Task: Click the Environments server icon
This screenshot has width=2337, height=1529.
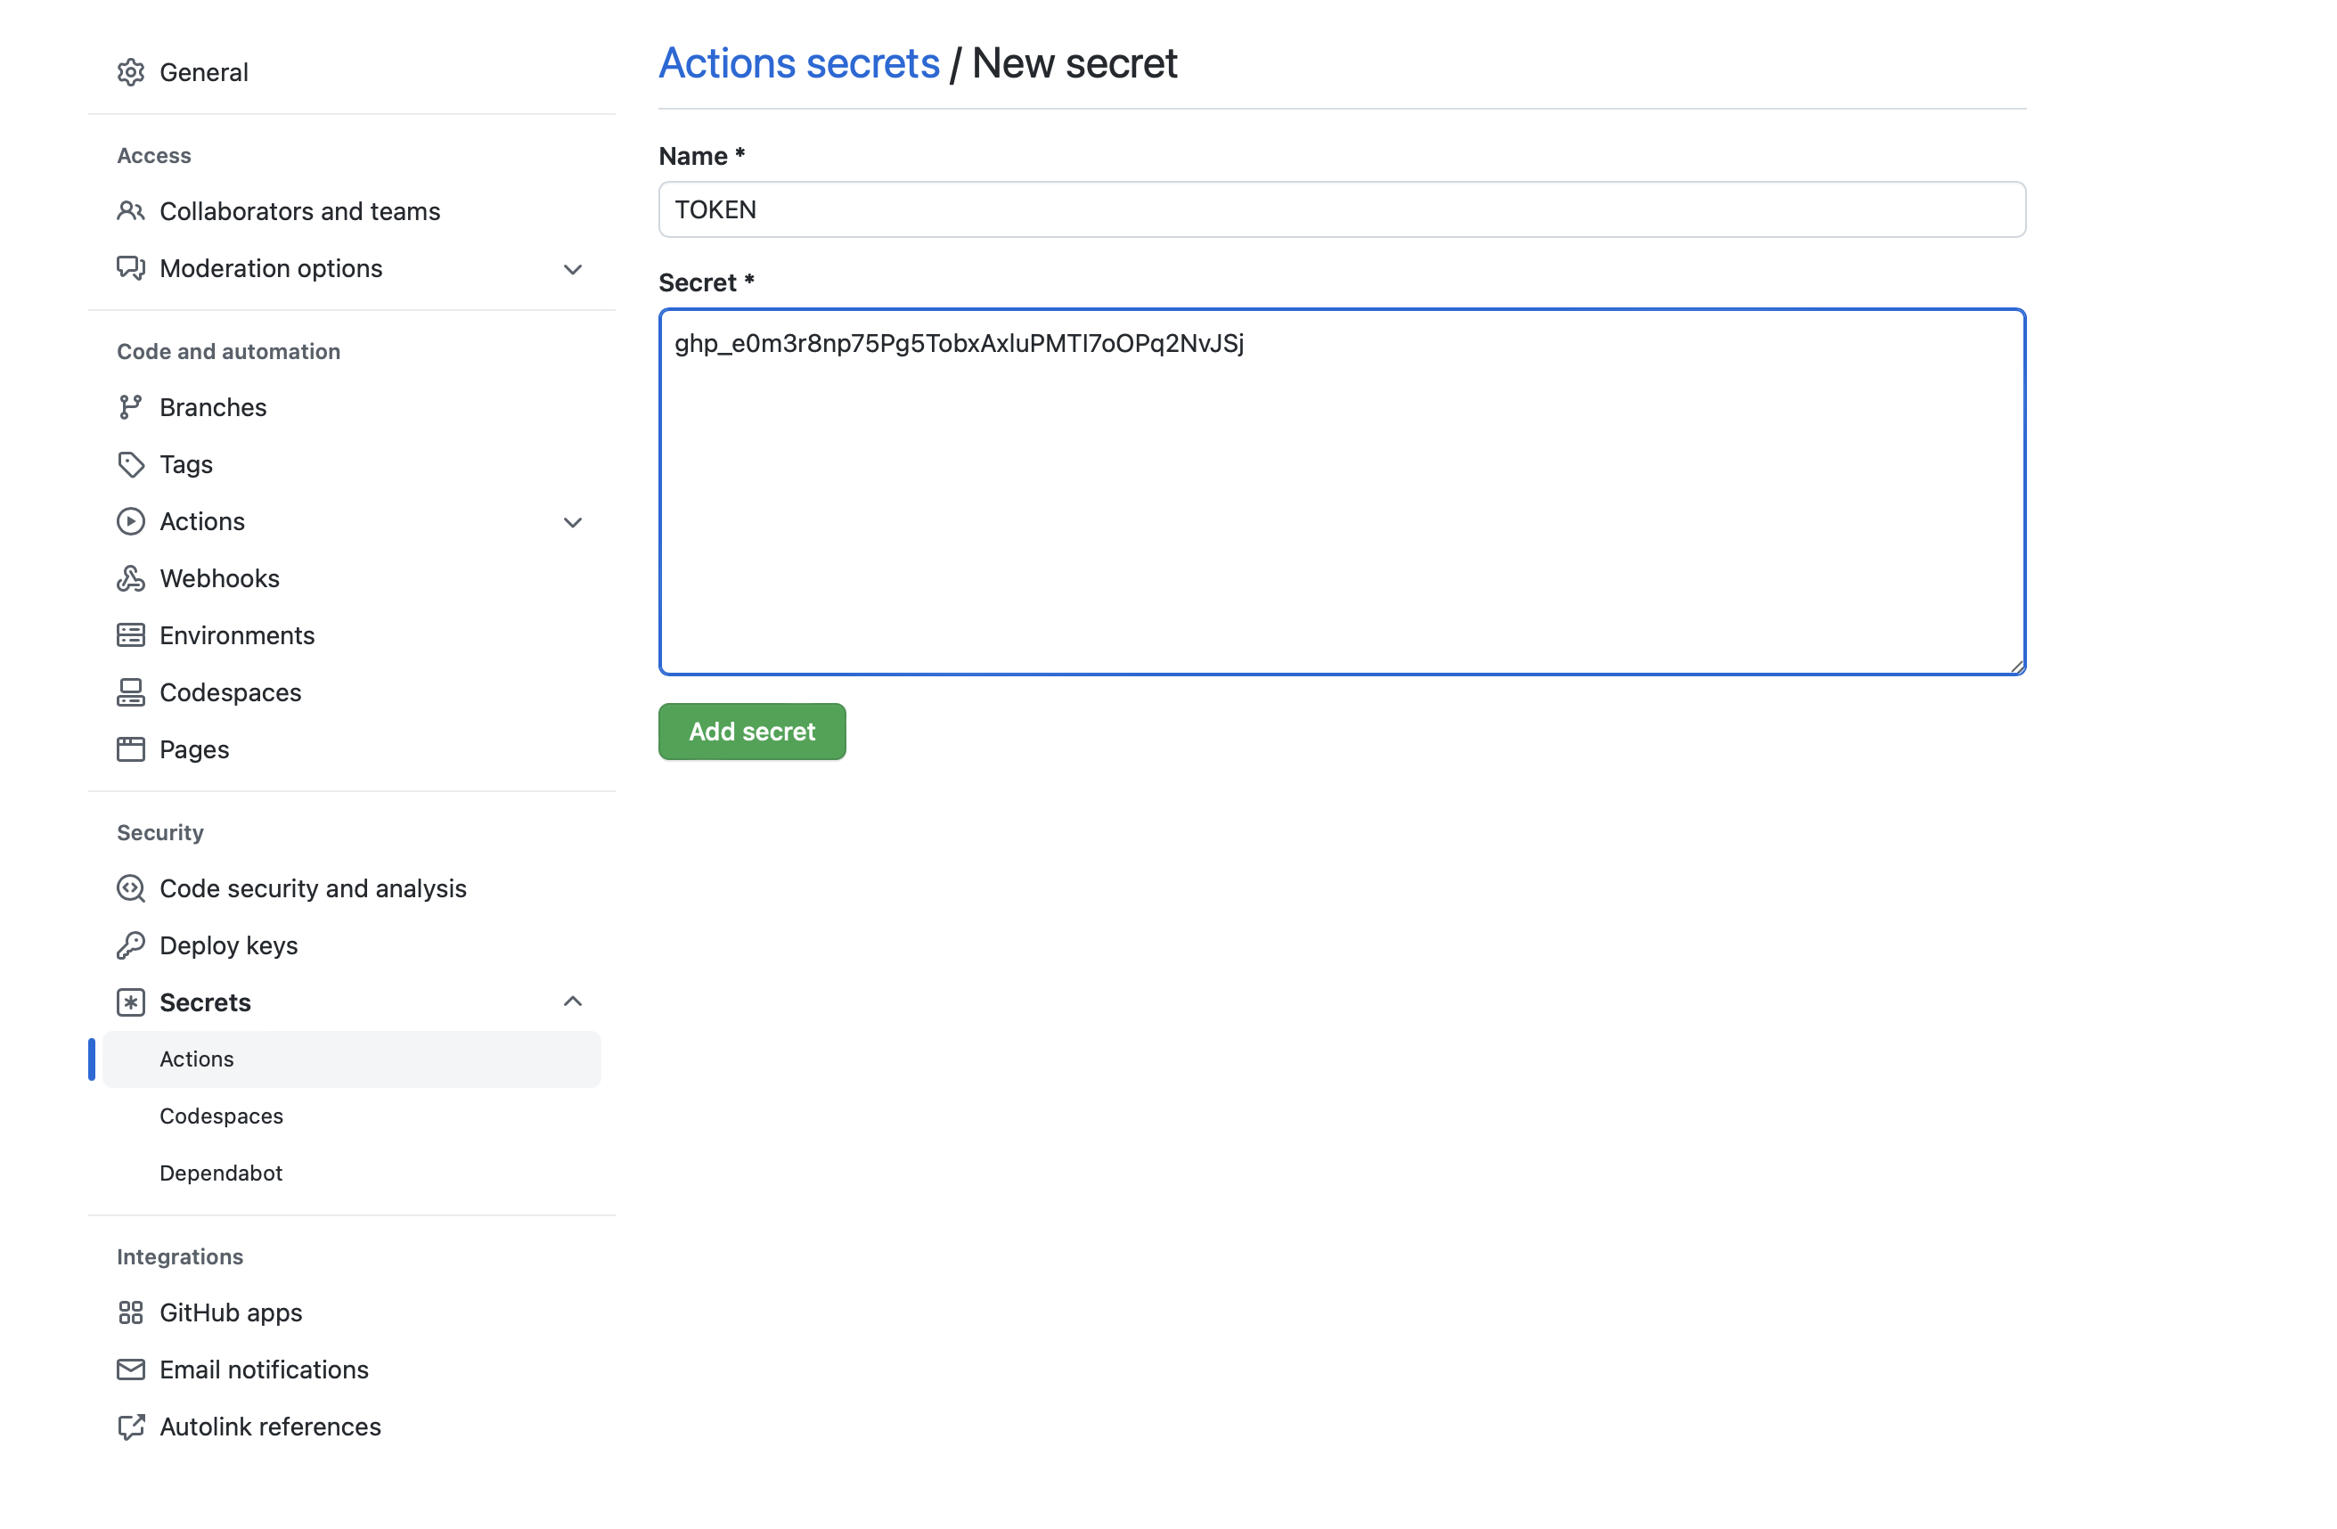Action: click(x=131, y=635)
